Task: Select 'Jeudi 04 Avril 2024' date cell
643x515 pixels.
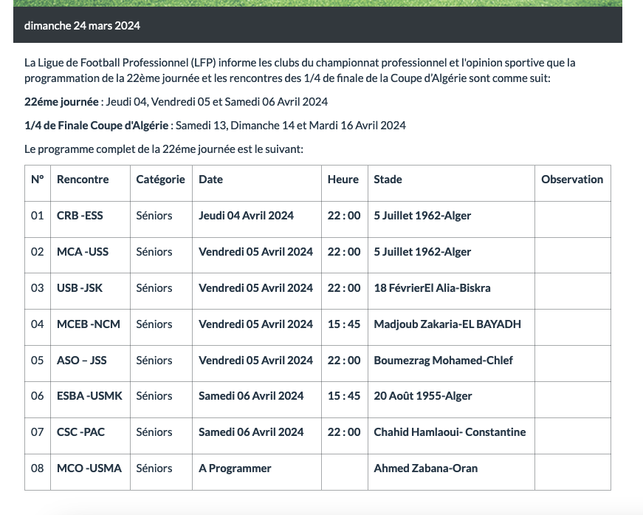Action: (x=246, y=216)
